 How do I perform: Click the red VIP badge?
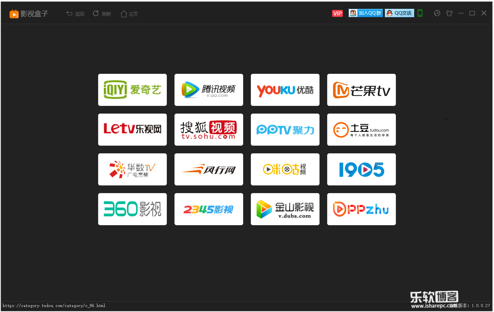click(337, 13)
